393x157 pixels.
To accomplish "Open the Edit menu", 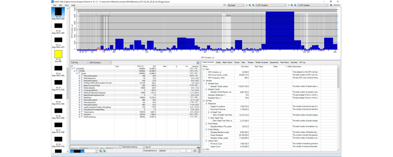I will pos(61,5).
